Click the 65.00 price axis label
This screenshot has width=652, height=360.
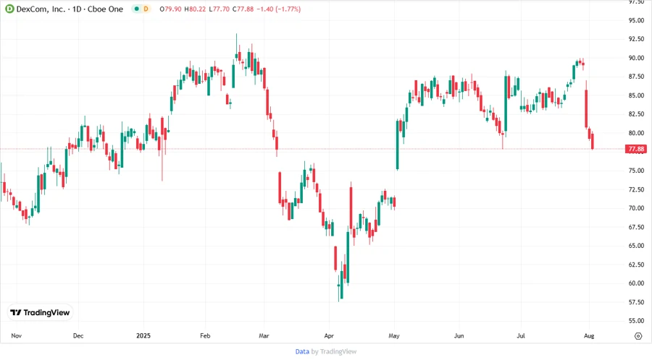[x=636, y=246]
